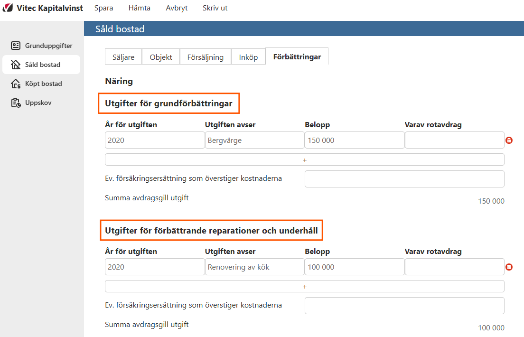
Task: Switch to the Objekt tab
Action: click(160, 56)
